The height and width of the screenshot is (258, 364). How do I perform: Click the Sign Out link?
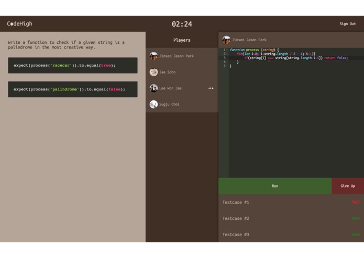(x=348, y=24)
